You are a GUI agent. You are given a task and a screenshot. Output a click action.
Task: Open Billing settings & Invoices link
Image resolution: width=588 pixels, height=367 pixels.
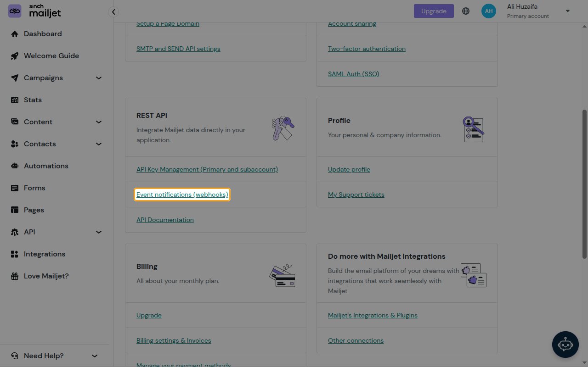coord(174,340)
